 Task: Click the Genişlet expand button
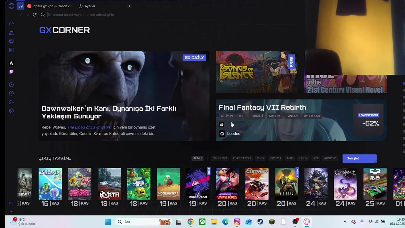359,158
